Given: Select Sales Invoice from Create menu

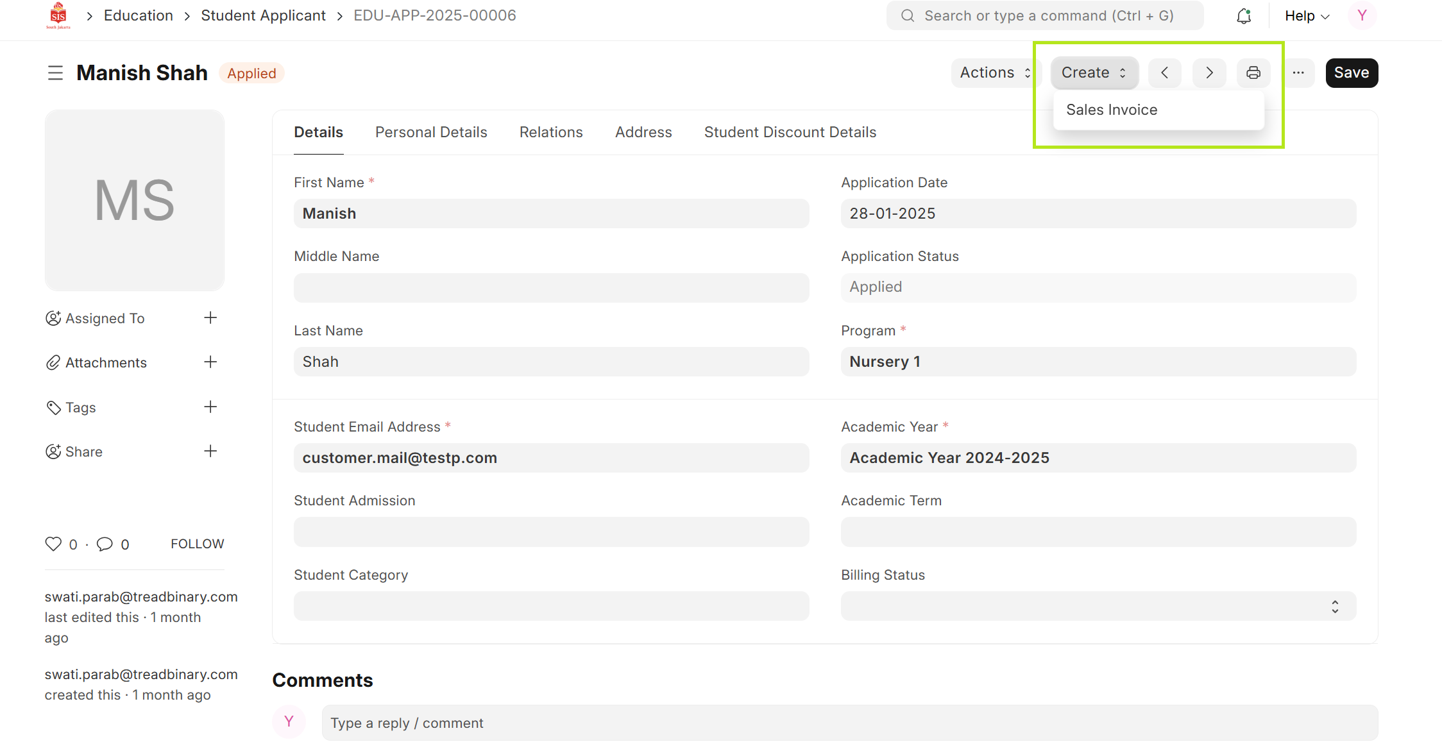Looking at the screenshot, I should (1112, 110).
